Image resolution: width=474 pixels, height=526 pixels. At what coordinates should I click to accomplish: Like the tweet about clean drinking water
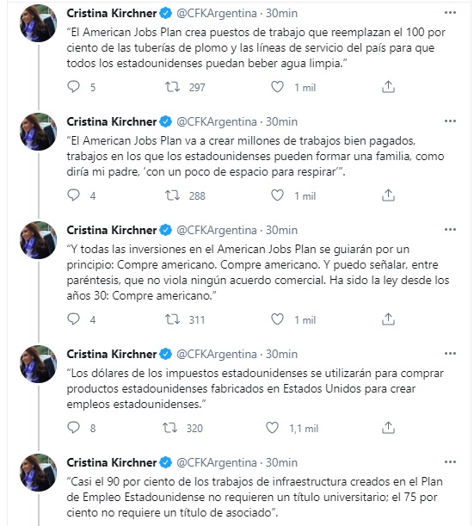coord(277,87)
